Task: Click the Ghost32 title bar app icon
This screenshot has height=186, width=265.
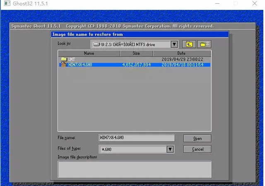Action: [x=7, y=3]
